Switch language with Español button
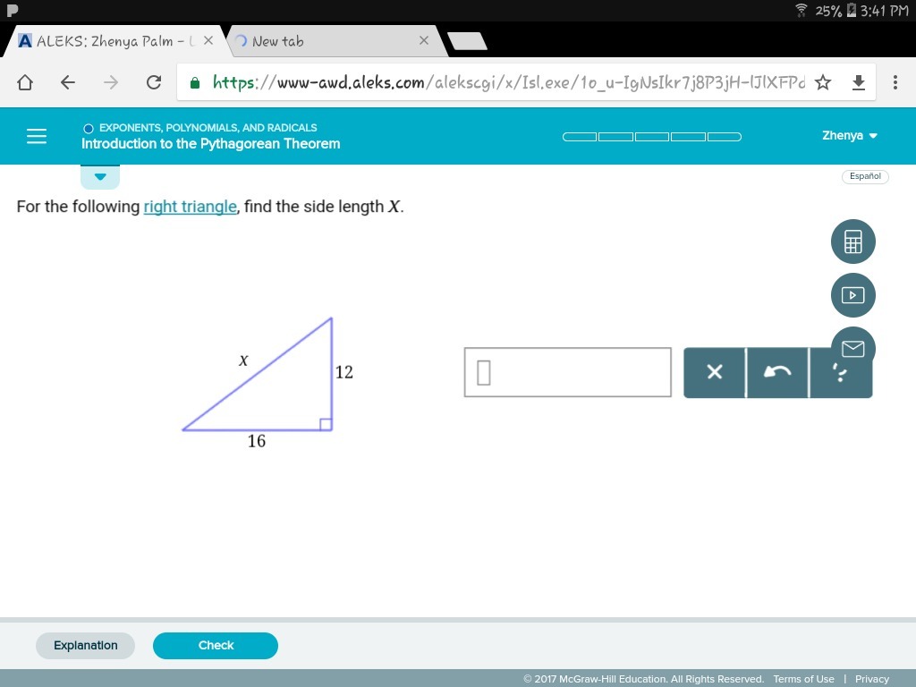 [x=865, y=176]
